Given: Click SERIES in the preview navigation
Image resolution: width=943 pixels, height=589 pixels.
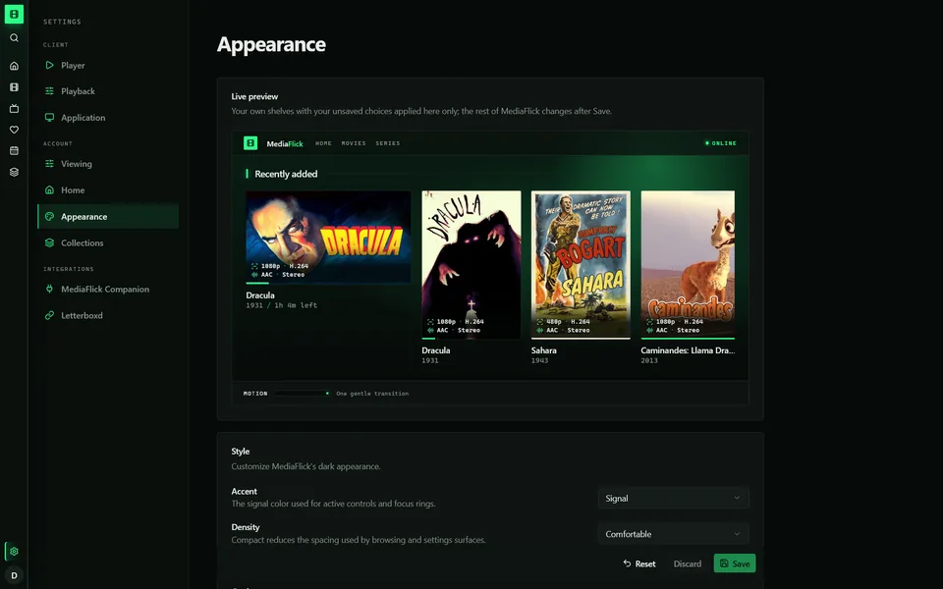Looking at the screenshot, I should tap(388, 143).
